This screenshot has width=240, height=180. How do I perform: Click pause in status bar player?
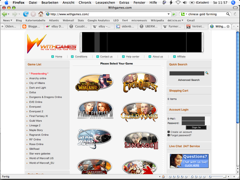pyautogui.click(x=178, y=177)
